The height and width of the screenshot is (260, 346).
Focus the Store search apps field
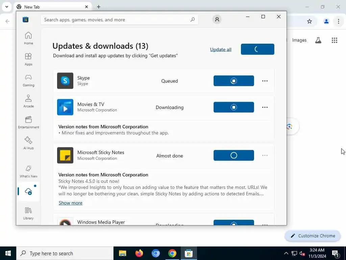[x=120, y=20]
